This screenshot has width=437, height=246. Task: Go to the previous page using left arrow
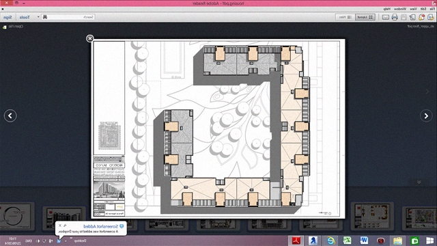(x=10, y=115)
